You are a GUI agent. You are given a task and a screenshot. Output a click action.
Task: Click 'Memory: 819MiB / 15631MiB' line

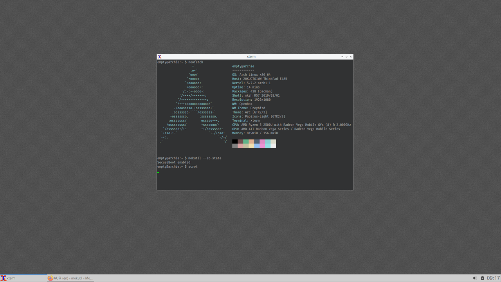point(256,133)
